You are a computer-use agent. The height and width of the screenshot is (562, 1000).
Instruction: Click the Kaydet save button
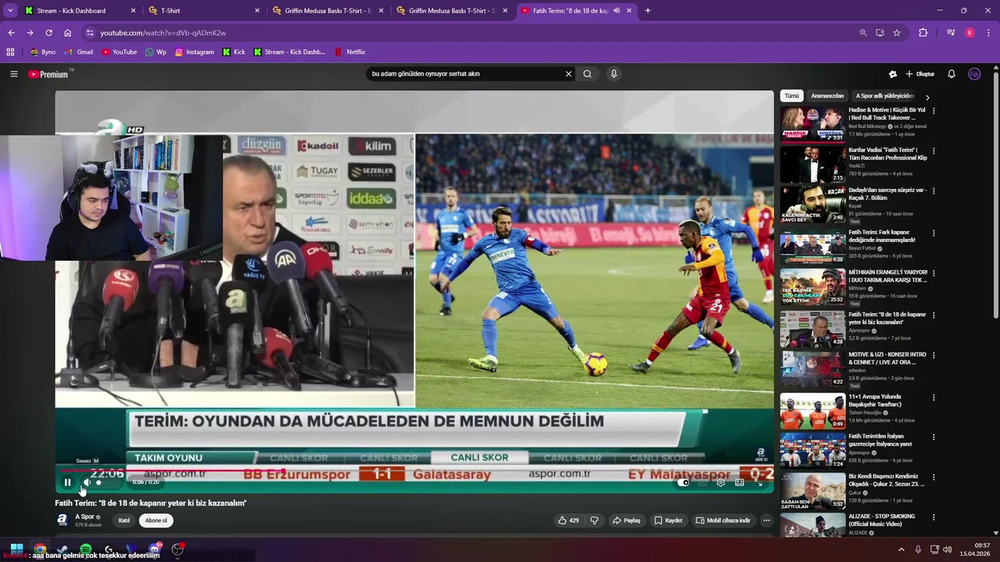tap(669, 521)
